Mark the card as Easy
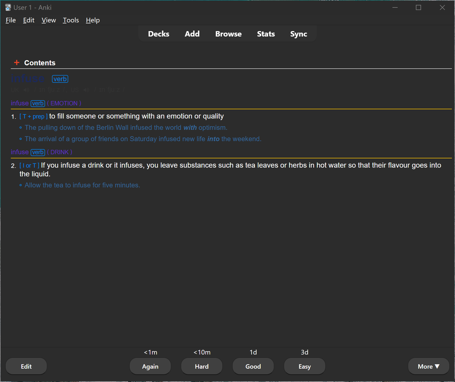455x382 pixels. [304, 366]
